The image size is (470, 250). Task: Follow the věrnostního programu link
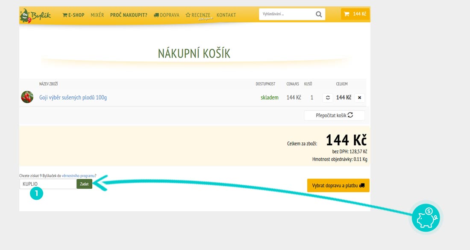[78, 175]
